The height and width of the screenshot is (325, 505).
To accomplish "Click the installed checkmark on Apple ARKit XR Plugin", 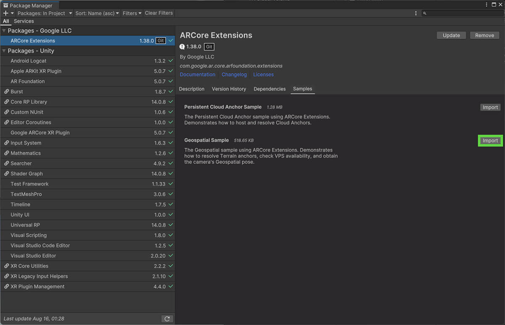I will coord(170,71).
